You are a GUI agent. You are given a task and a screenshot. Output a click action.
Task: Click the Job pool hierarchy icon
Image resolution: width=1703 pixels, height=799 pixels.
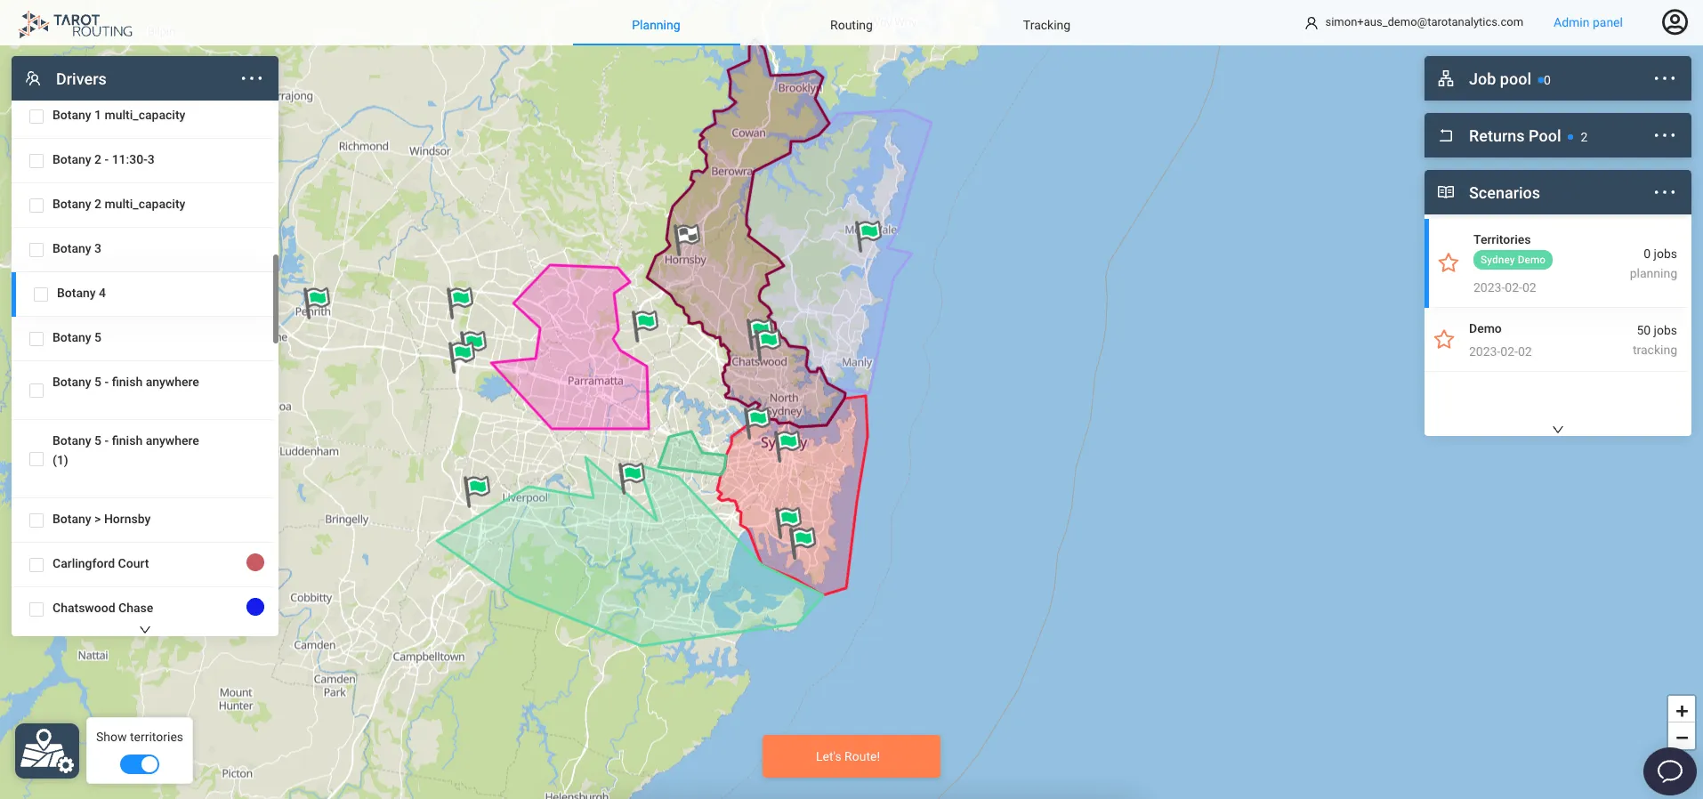(x=1446, y=78)
